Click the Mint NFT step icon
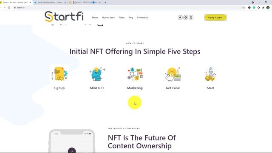The width and height of the screenshot is (272, 153). [x=97, y=74]
